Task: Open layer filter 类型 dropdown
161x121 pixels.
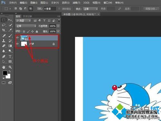Action: tap(23, 20)
